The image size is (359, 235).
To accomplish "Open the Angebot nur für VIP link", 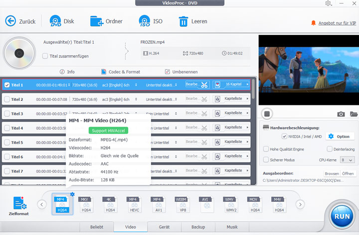I will [x=337, y=23].
